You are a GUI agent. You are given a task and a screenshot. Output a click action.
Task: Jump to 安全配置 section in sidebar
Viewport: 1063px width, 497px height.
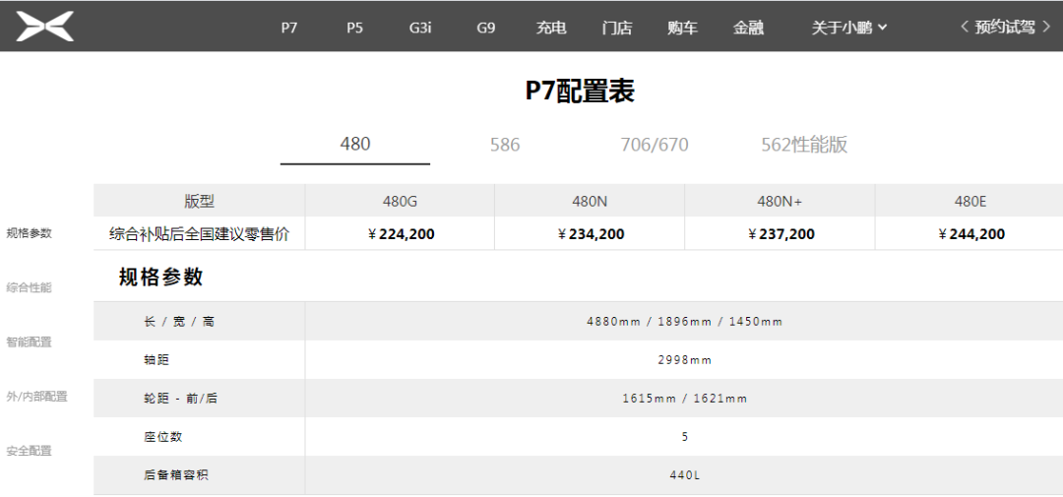29,450
